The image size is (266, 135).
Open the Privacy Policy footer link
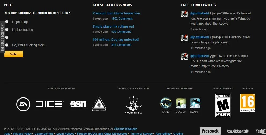[23, 134]
